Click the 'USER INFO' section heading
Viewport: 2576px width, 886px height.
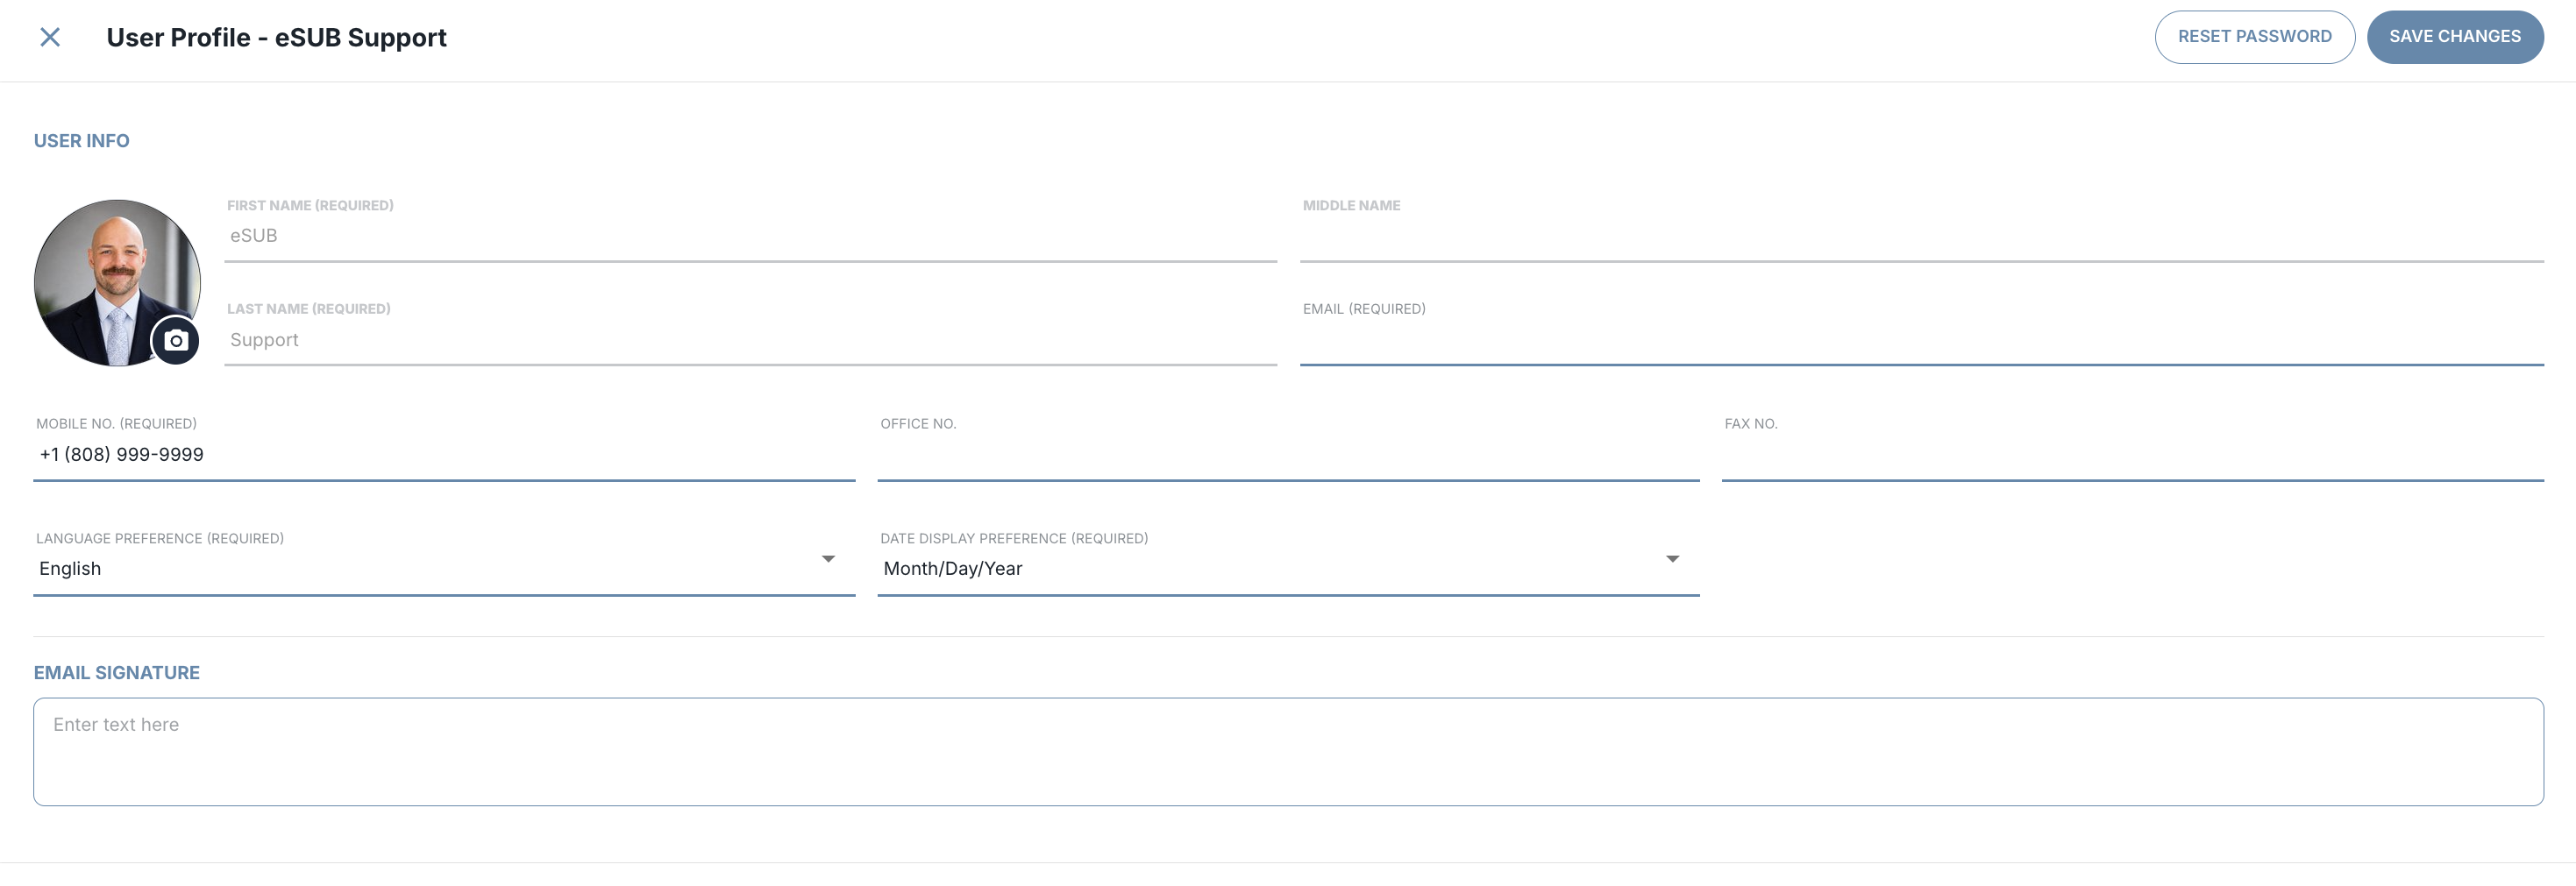[82, 141]
